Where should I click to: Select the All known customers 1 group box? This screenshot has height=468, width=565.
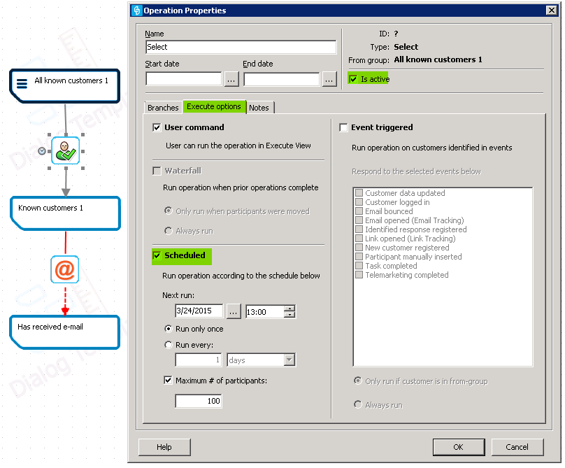pos(65,86)
